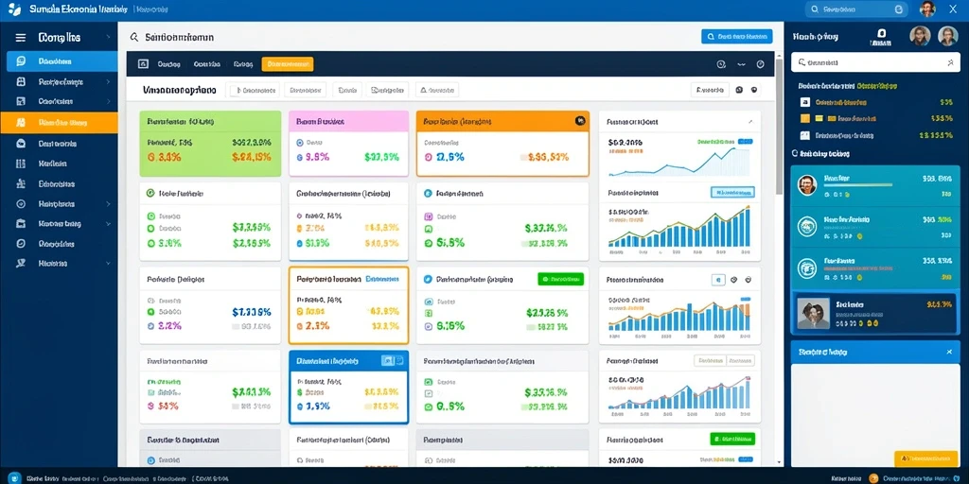
Task: Click the progress bar in the first right panel card
Action: coord(858,184)
